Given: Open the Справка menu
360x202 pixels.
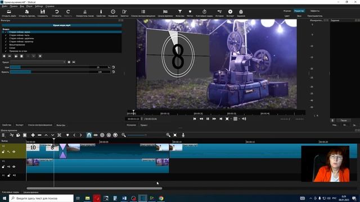Looking at the screenshot, I should coord(49,6).
